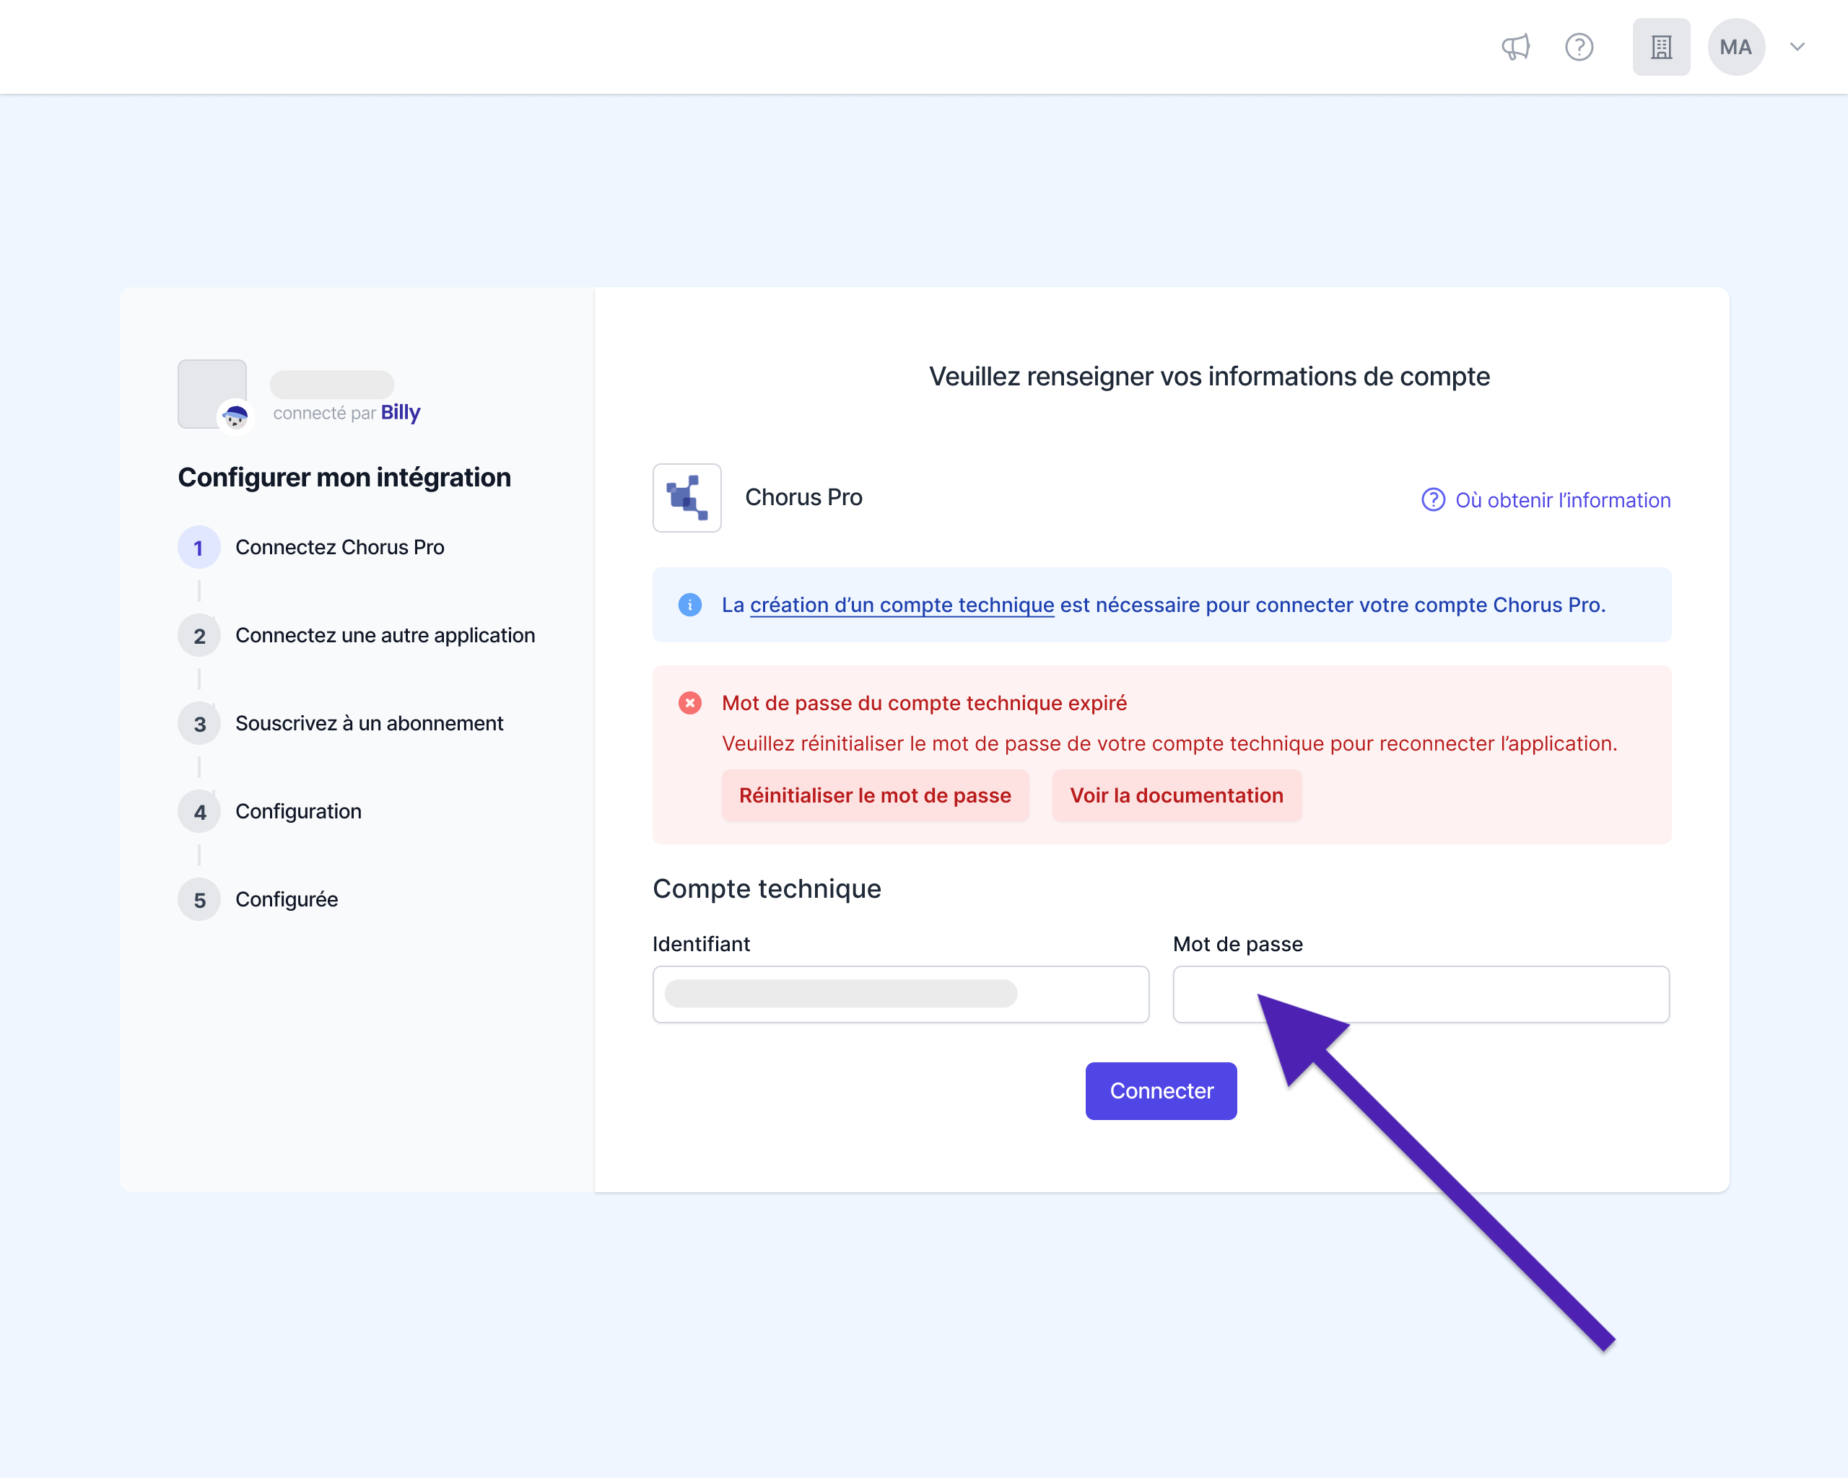Select step 3 'Souscrivez à un abonnement'
The height and width of the screenshot is (1478, 1848).
[x=340, y=724]
